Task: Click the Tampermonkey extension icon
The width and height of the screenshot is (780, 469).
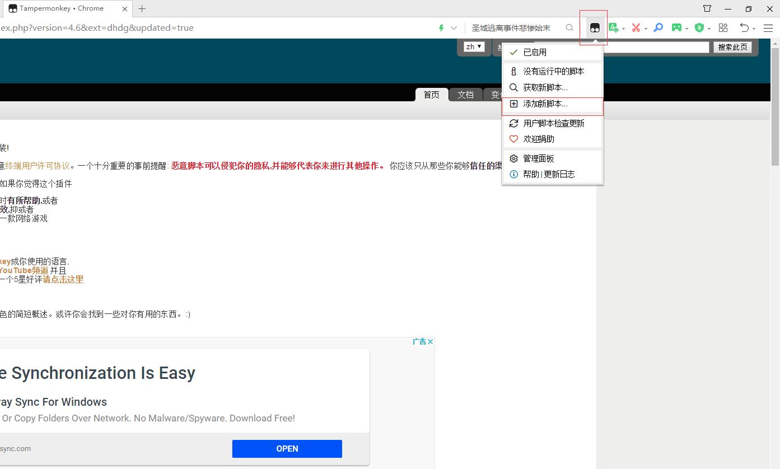Action: coord(595,28)
